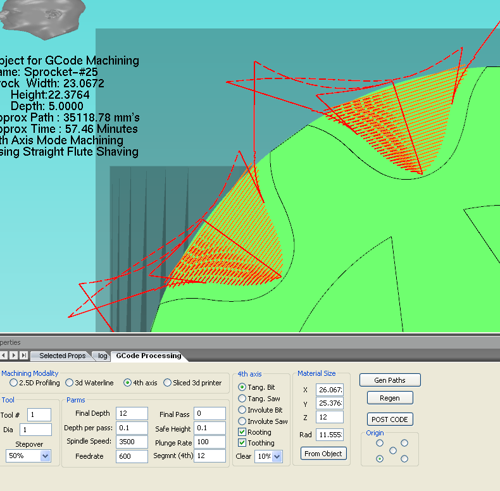Click the previous tab scroll arrow
The image size is (500, 491).
coord(4,356)
